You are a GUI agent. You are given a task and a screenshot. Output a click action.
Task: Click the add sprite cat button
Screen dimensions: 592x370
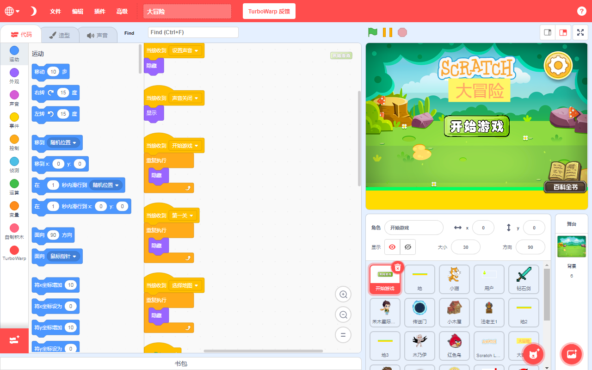coord(533,354)
